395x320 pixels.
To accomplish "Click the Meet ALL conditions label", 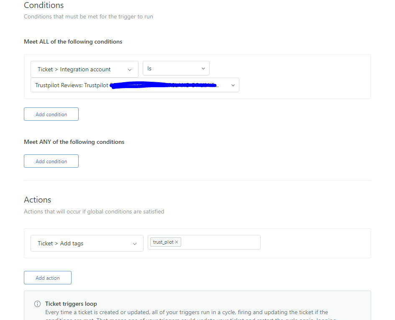I will (73, 42).
